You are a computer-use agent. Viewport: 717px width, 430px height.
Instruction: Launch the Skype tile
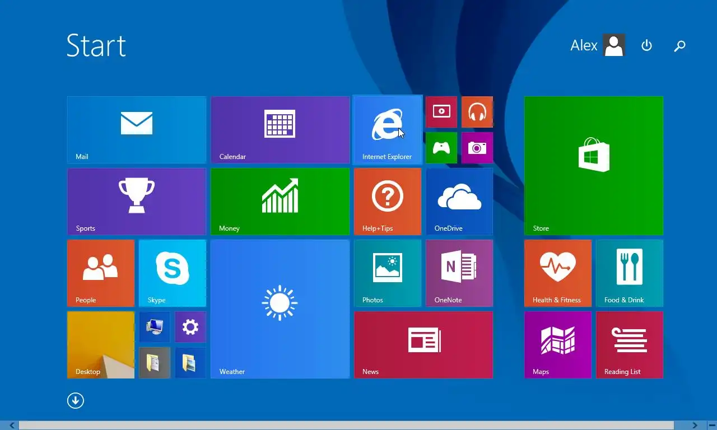pos(173,273)
